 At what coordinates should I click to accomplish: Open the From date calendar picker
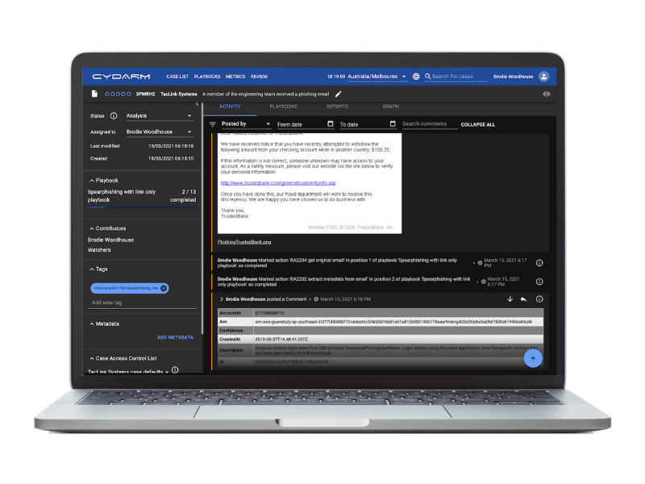[x=331, y=124]
